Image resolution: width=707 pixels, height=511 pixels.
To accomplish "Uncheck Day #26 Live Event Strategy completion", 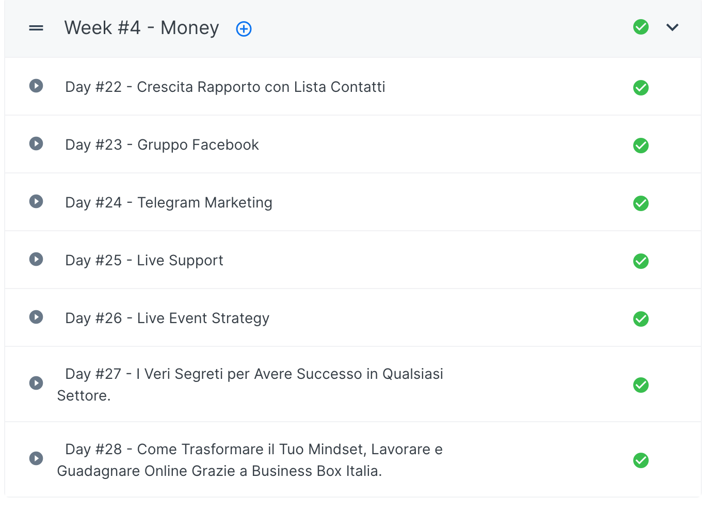I will (x=640, y=319).
